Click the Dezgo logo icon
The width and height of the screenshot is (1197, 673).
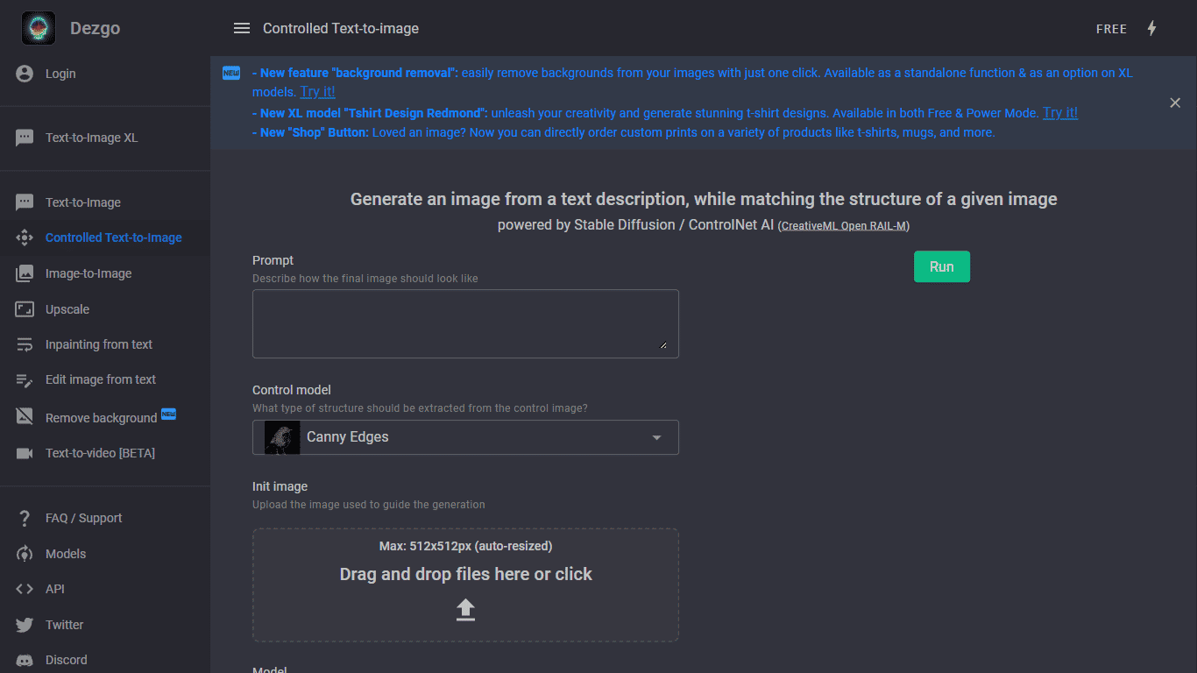click(x=39, y=28)
